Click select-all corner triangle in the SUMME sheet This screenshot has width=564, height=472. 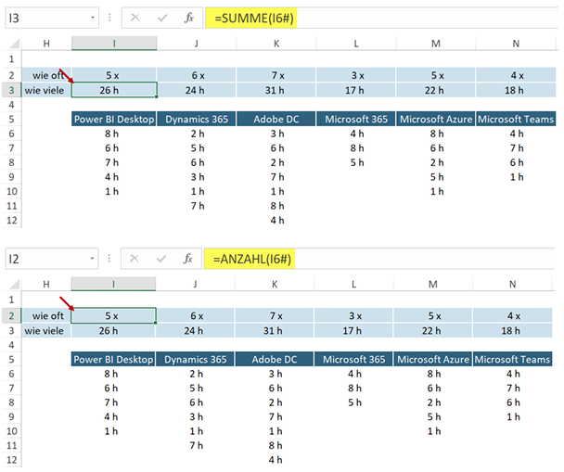(x=14, y=44)
